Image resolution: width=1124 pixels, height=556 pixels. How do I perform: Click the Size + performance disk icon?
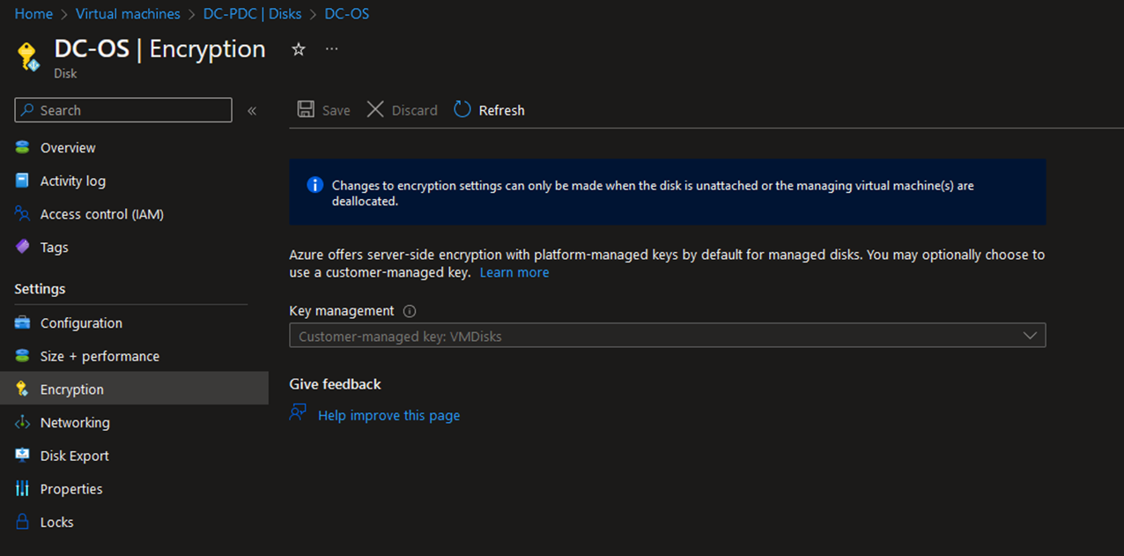[x=22, y=356]
